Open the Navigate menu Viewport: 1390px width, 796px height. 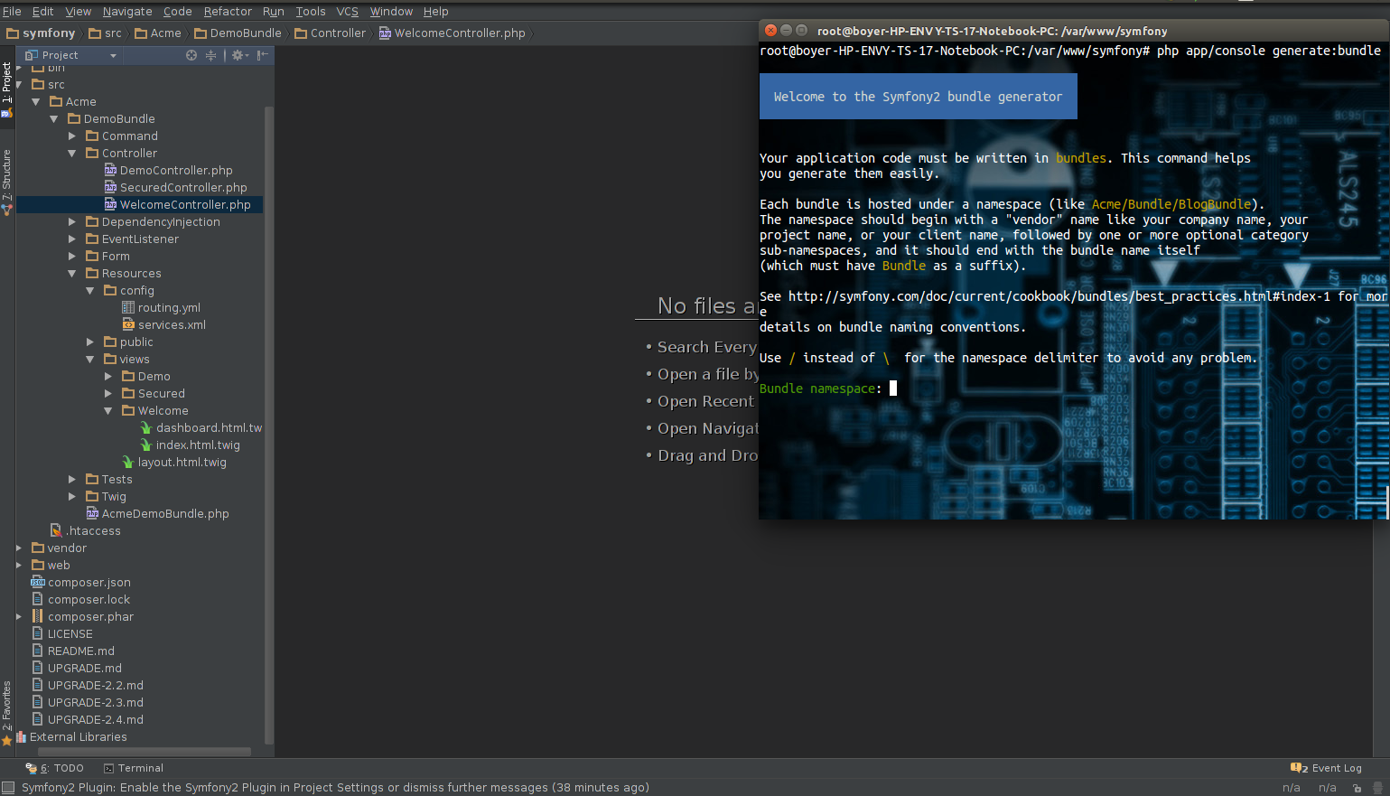[127, 11]
